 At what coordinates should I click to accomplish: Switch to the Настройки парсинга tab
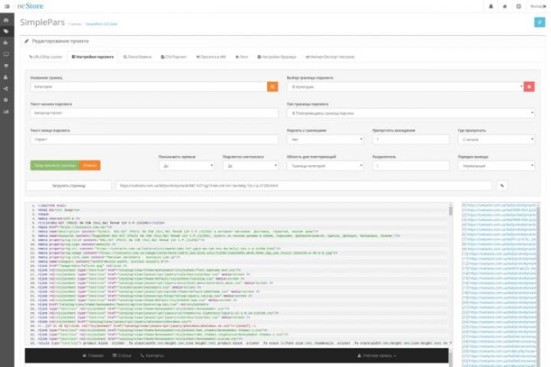93,57
